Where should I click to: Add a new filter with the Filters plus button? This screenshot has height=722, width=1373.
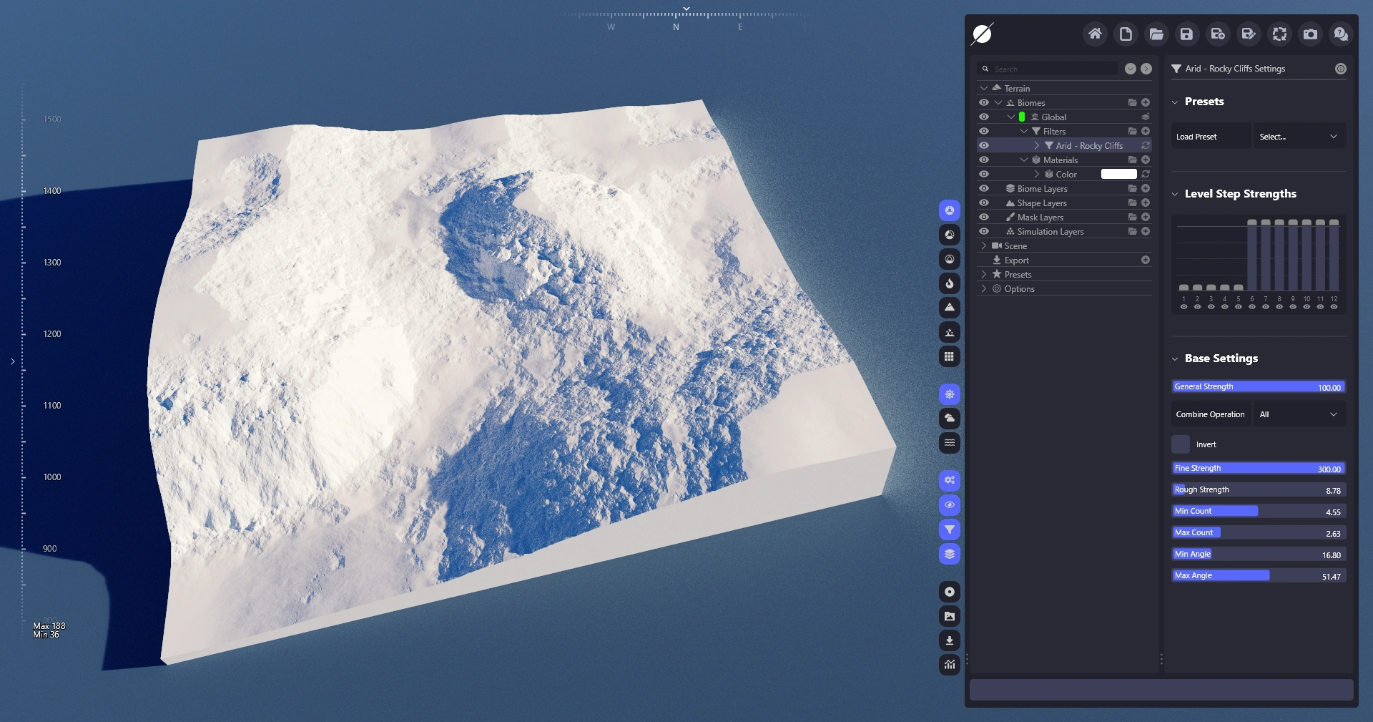point(1146,131)
